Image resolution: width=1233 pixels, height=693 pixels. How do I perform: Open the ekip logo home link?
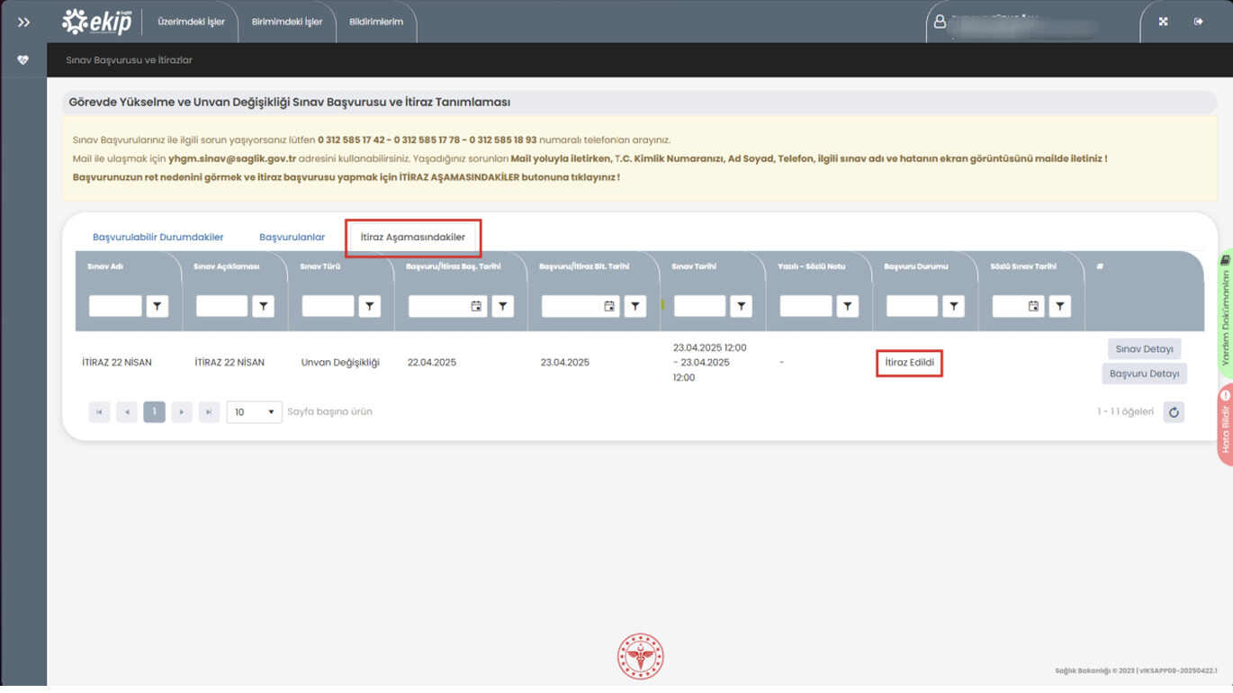[96, 22]
